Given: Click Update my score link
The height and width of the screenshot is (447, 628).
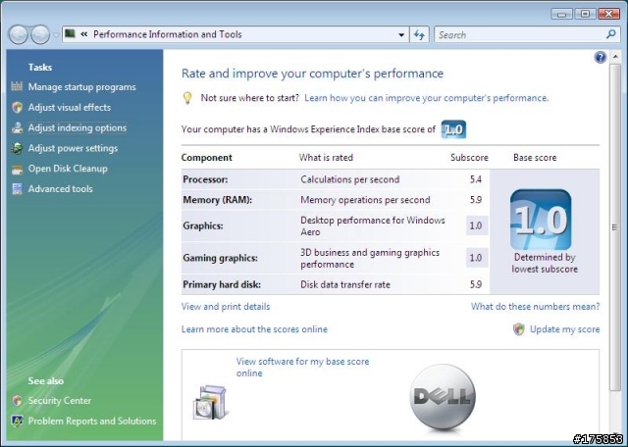Looking at the screenshot, I should [565, 329].
